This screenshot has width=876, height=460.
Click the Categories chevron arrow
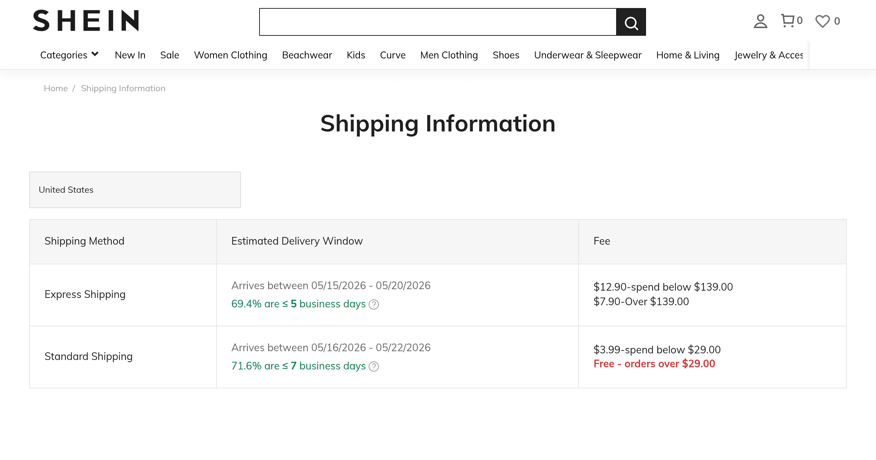[x=95, y=54]
